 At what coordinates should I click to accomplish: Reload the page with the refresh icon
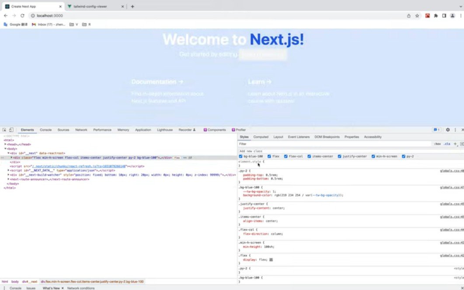[x=22, y=15]
